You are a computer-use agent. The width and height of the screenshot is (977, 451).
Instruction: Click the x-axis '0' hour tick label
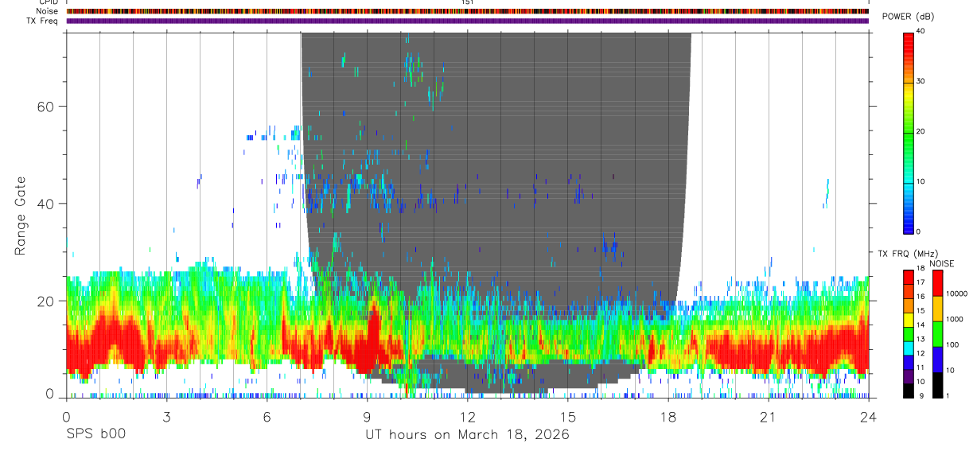click(66, 417)
